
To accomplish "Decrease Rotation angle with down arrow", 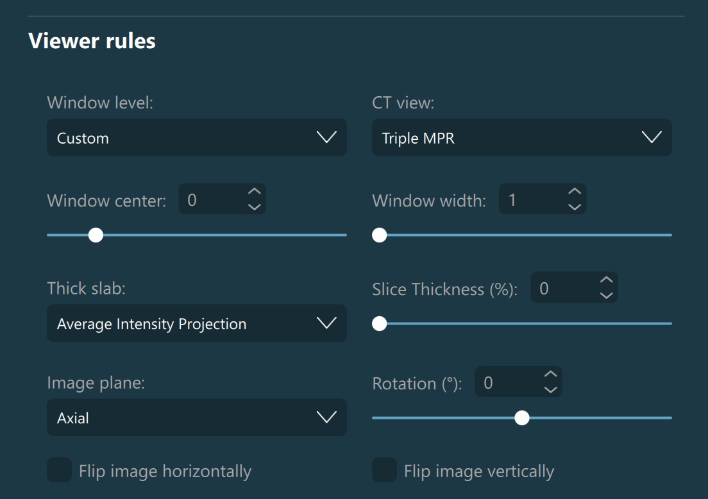I will click(x=550, y=389).
